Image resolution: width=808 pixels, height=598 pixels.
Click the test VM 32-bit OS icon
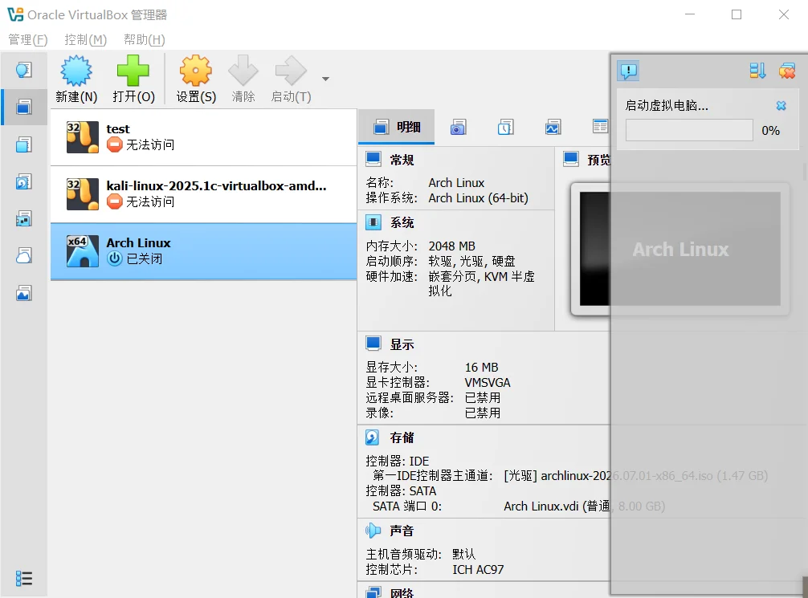pos(83,137)
